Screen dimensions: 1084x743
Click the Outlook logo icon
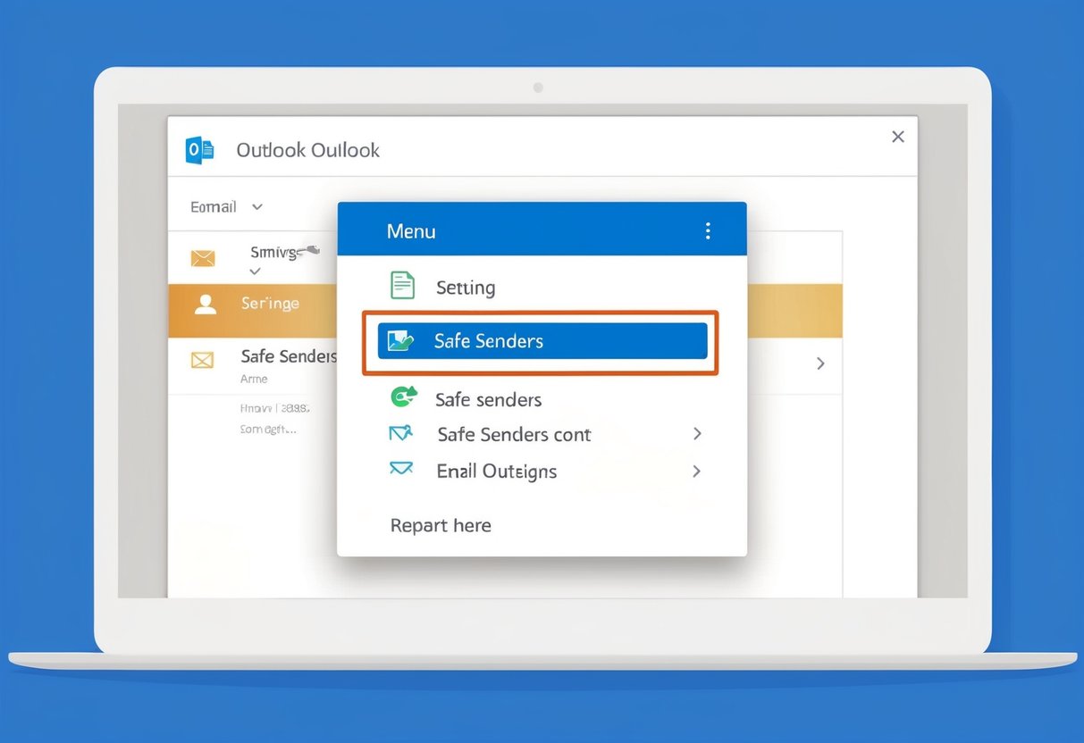pos(200,149)
